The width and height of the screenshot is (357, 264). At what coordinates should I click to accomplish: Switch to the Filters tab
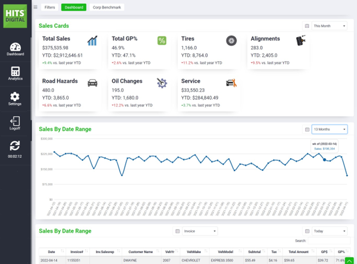50,8
